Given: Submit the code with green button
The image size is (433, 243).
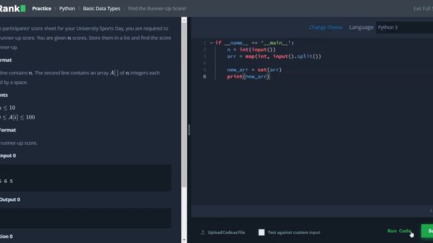Looking at the screenshot, I should pyautogui.click(x=427, y=231).
